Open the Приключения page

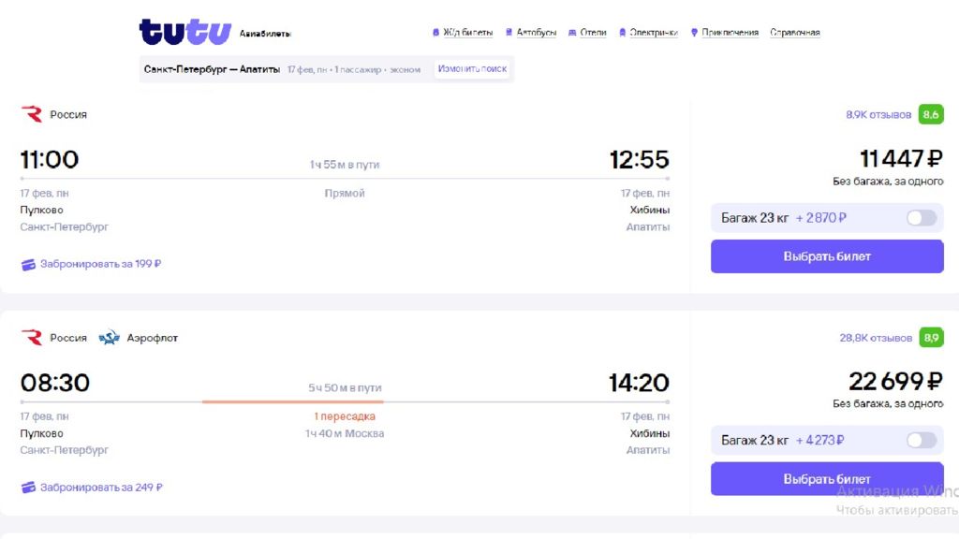(x=725, y=33)
